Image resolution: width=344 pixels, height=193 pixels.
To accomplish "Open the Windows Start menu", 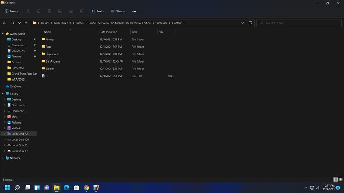I will (x=7, y=188).
